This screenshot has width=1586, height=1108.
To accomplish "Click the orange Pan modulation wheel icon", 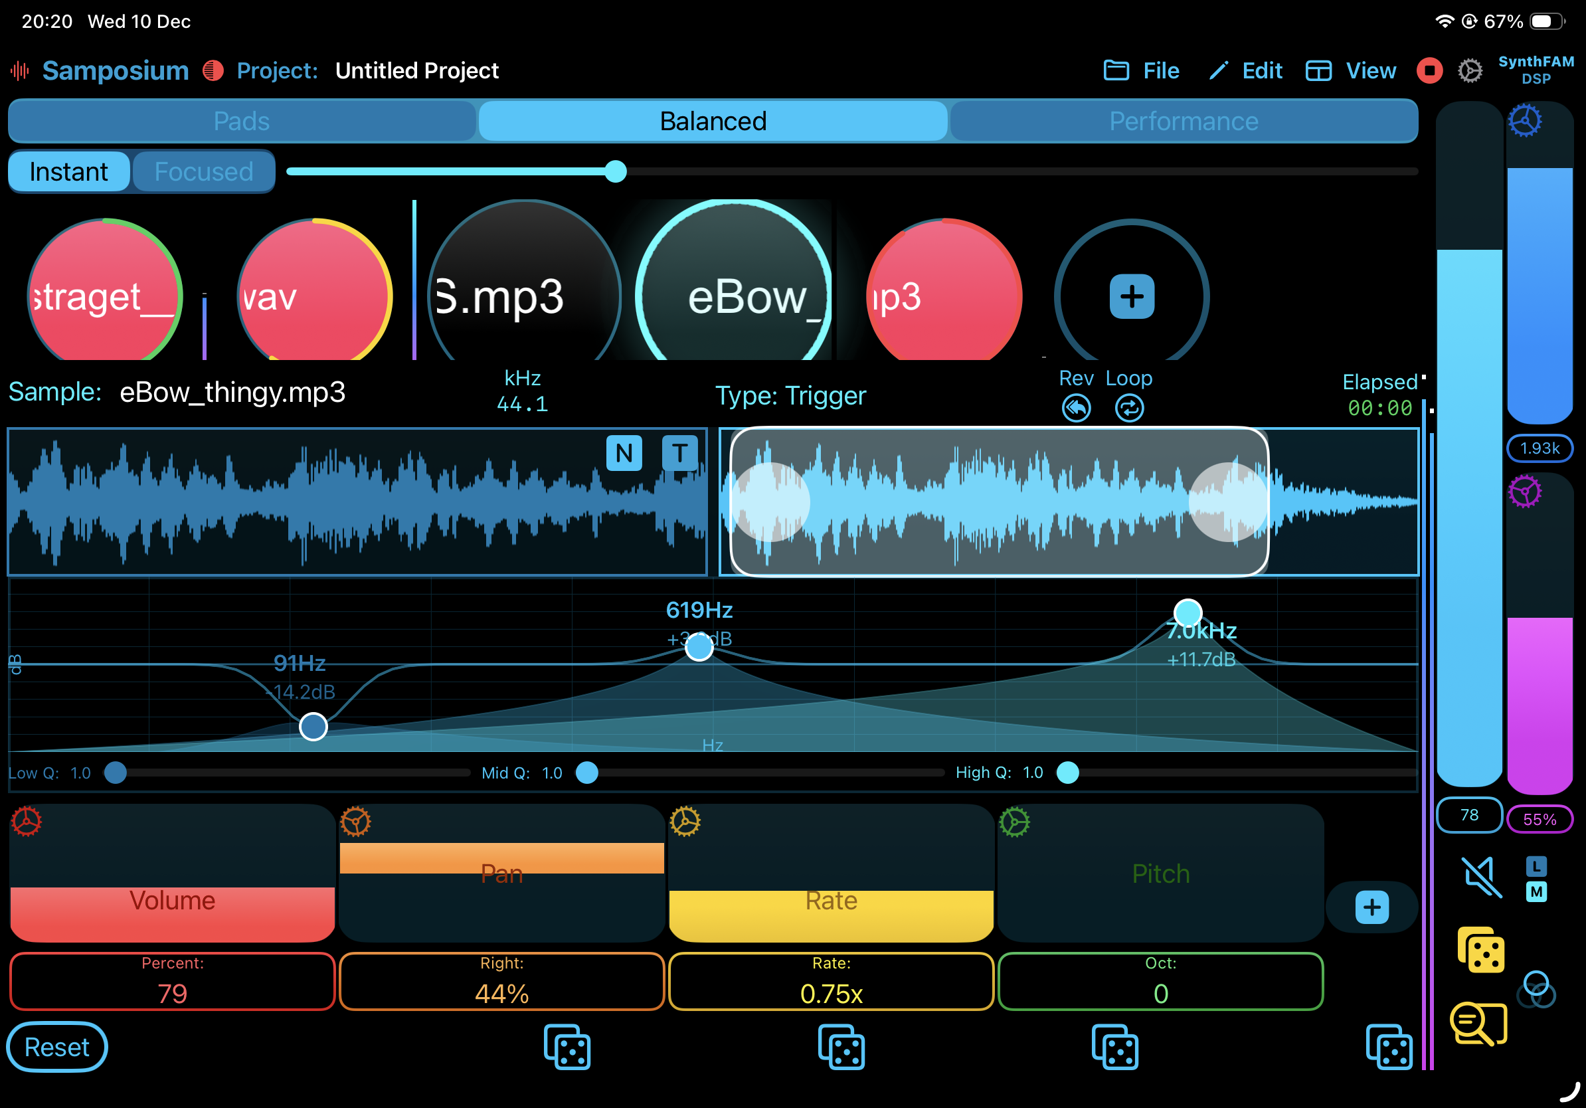I will pyautogui.click(x=356, y=821).
